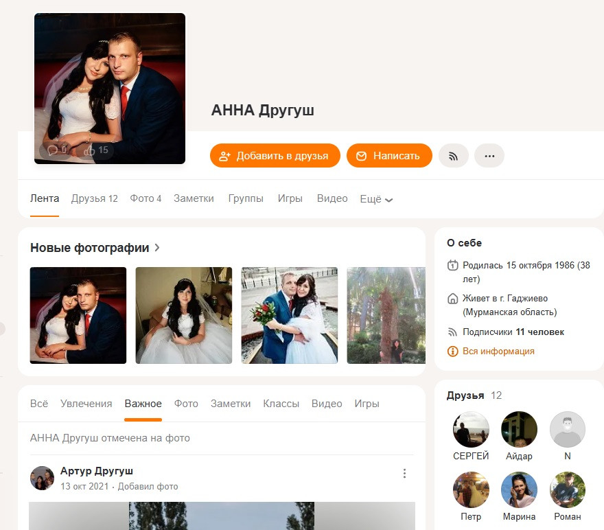
Task: Open post options menu for Артур Другуш post
Action: [404, 474]
